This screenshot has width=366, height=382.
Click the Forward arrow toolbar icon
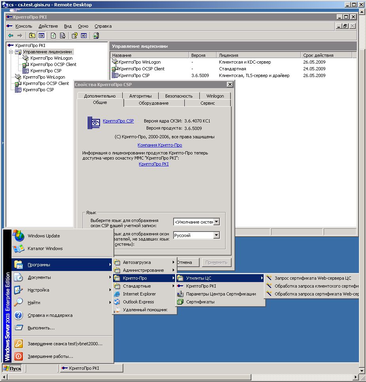[x=20, y=36]
